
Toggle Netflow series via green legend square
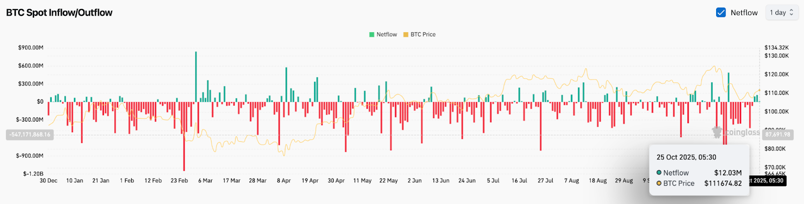pyautogui.click(x=372, y=35)
